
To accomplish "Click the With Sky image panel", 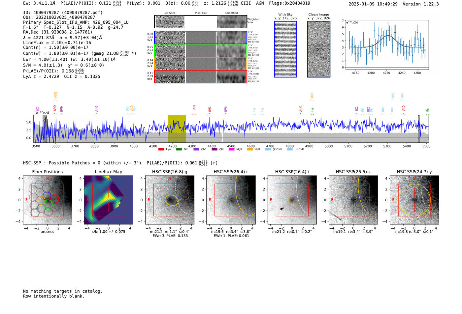I will click(x=285, y=49).
